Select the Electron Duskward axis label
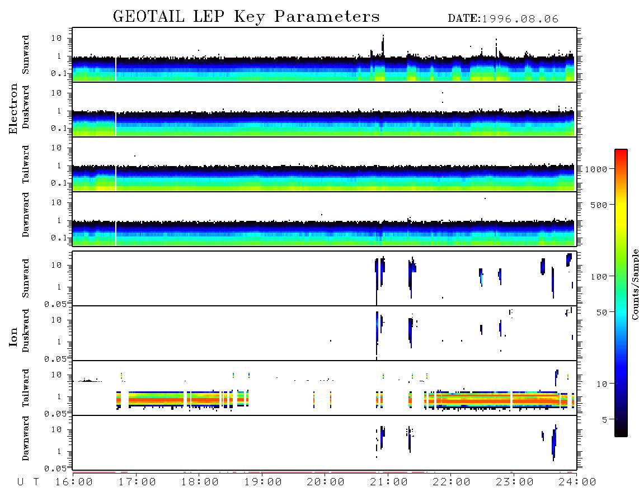 click(x=26, y=107)
